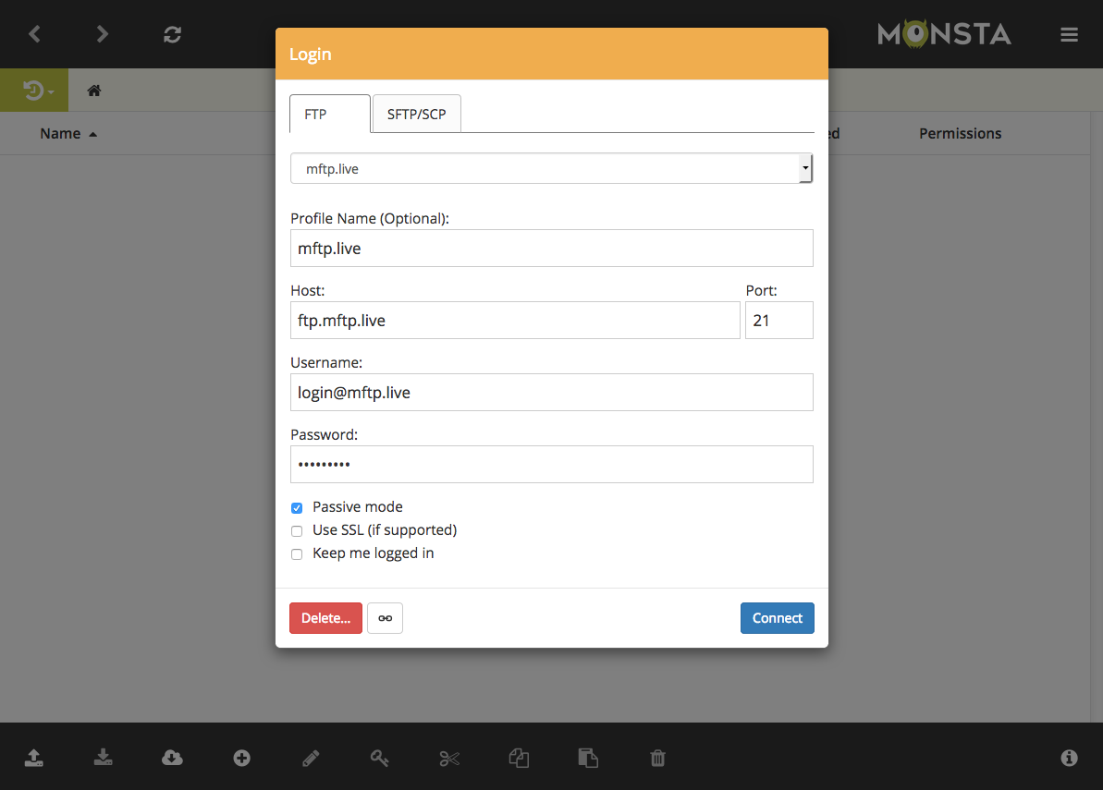Click the key permissions icon
1103x790 pixels.
[x=380, y=758]
